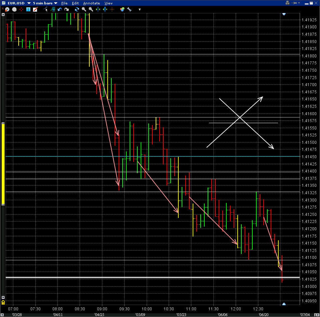Open the File menu
Viewport: 320px width, 317px height.
pyautogui.click(x=64, y=3)
